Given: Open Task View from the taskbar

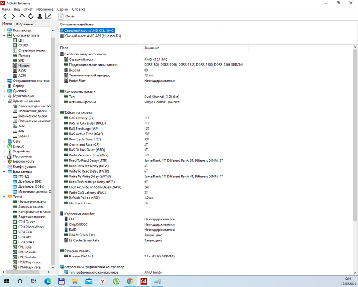Looking at the screenshot, I should [34, 281].
